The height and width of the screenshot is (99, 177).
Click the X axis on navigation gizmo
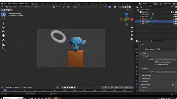[132, 20]
